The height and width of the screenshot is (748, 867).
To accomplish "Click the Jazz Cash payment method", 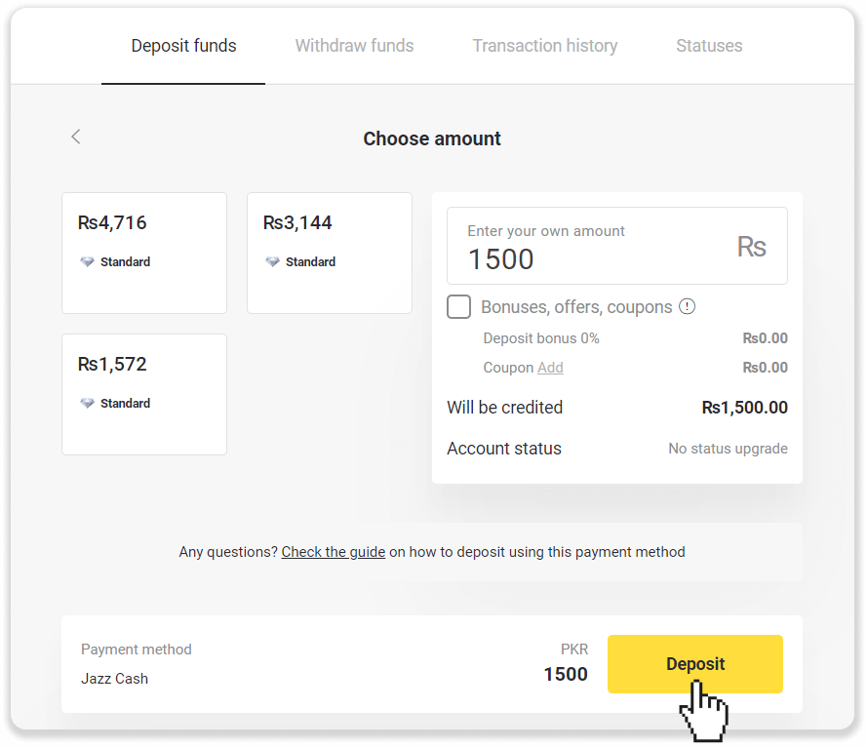I will [x=115, y=678].
